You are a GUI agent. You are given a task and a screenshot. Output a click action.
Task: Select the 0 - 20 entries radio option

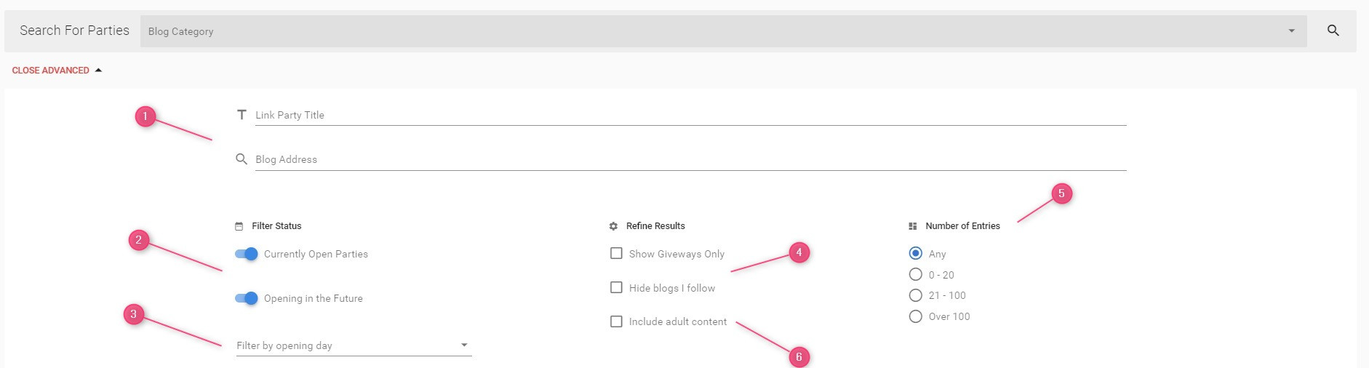click(916, 274)
